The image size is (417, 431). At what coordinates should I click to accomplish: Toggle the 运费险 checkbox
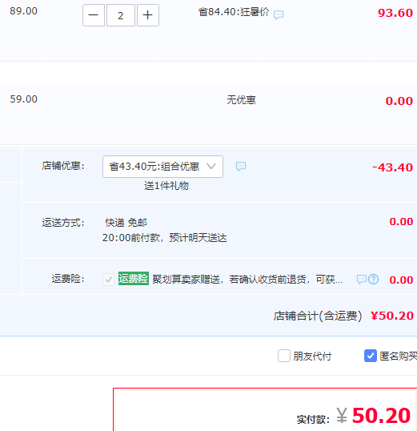[x=109, y=280]
